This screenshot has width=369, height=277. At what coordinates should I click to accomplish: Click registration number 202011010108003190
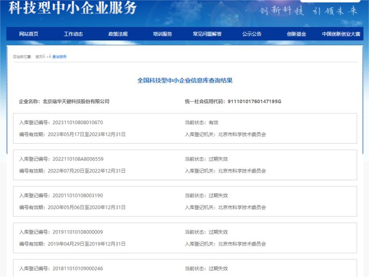[x=78, y=196]
